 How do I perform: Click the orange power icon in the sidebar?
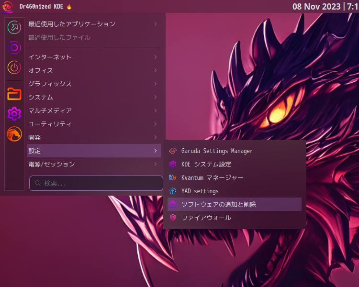pos(14,67)
